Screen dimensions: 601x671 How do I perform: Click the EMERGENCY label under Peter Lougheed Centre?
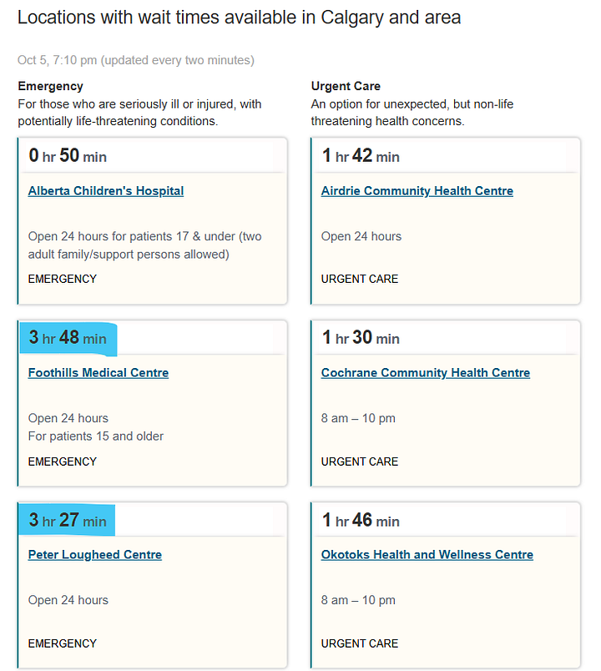tap(63, 643)
